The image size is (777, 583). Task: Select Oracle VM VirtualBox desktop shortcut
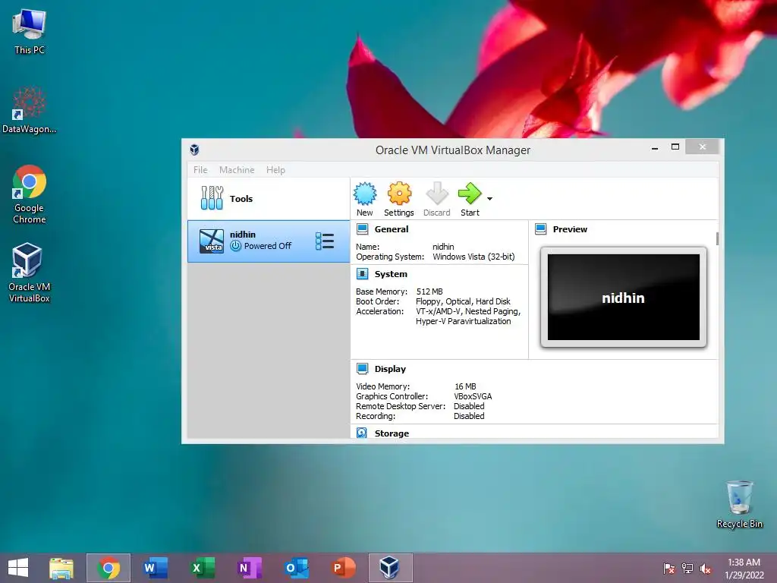pyautogui.click(x=30, y=273)
